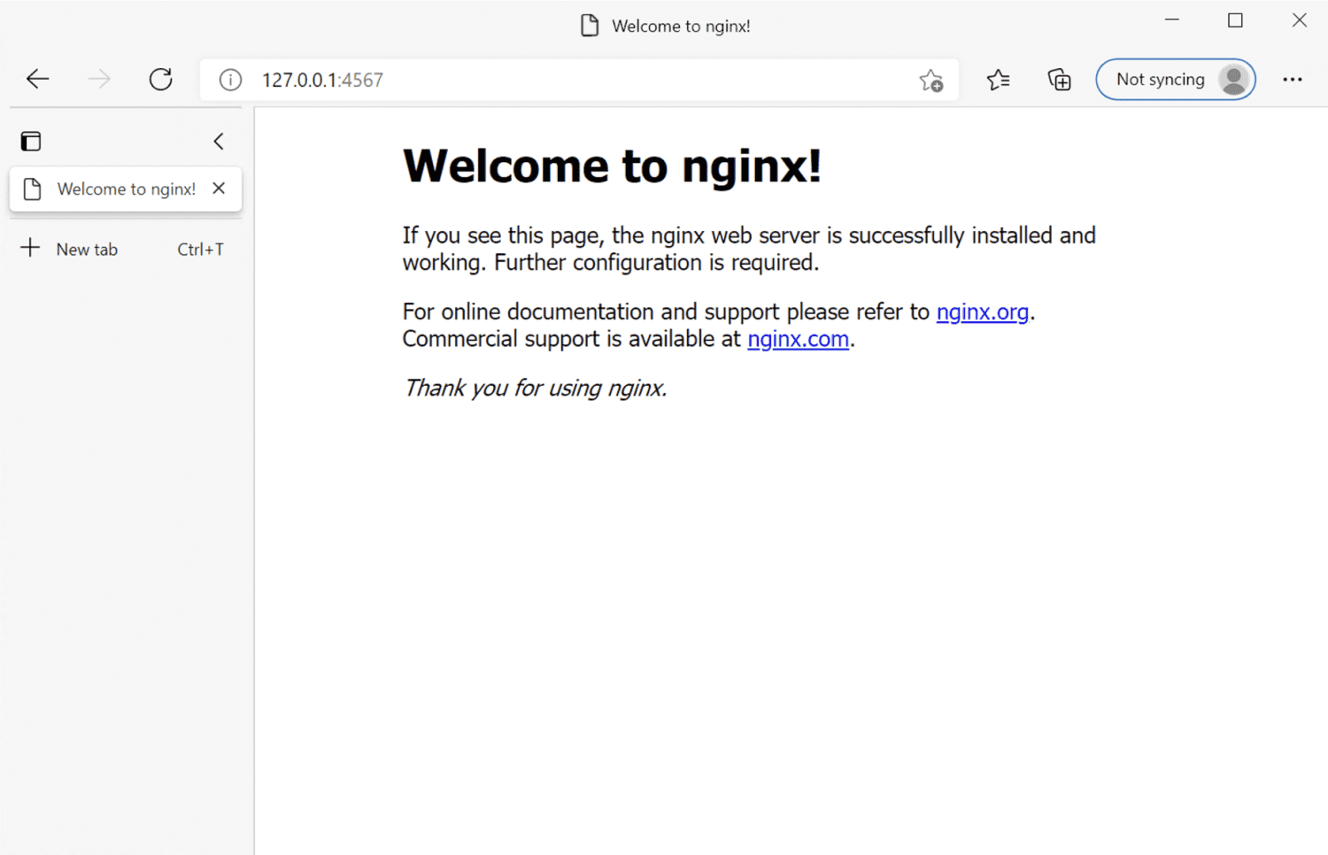Open the Favorites list
Viewport: 1328px width, 855px height.
[x=998, y=80]
